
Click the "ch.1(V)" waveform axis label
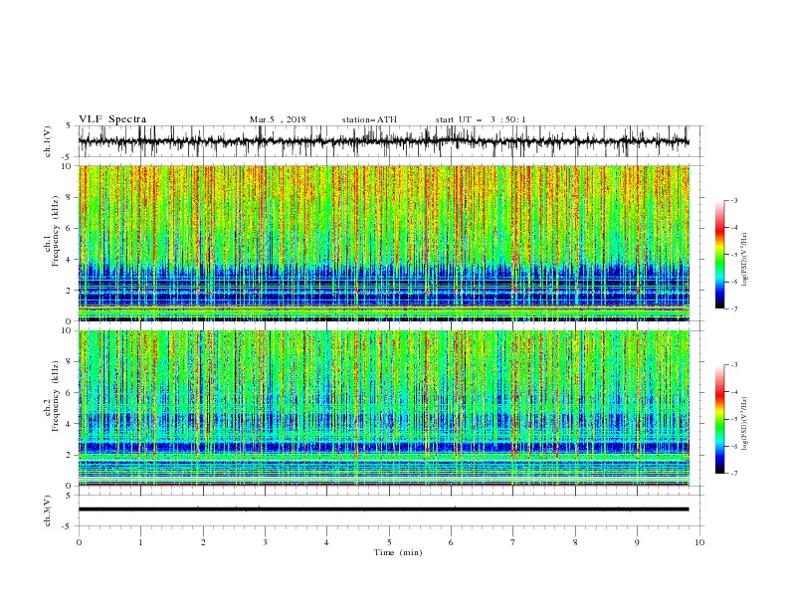click(x=48, y=141)
